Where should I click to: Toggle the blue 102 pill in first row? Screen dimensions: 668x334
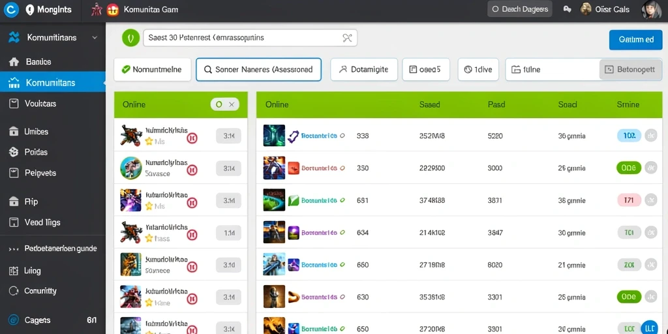point(629,136)
